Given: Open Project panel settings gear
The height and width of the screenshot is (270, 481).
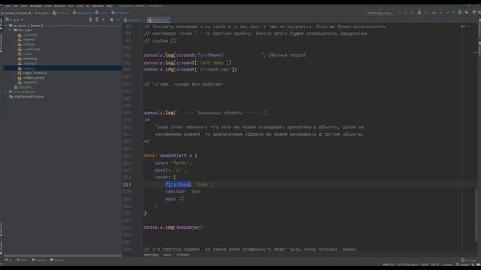Looking at the screenshot, I should 112,19.
